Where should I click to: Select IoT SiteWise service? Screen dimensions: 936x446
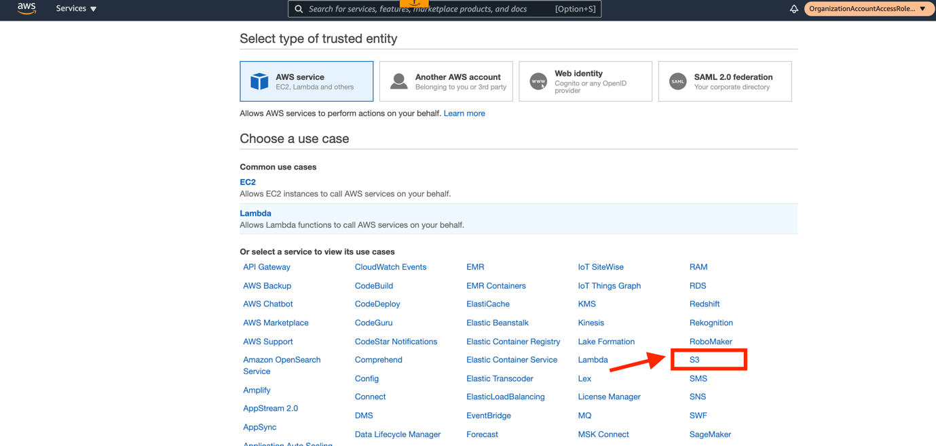[601, 267]
